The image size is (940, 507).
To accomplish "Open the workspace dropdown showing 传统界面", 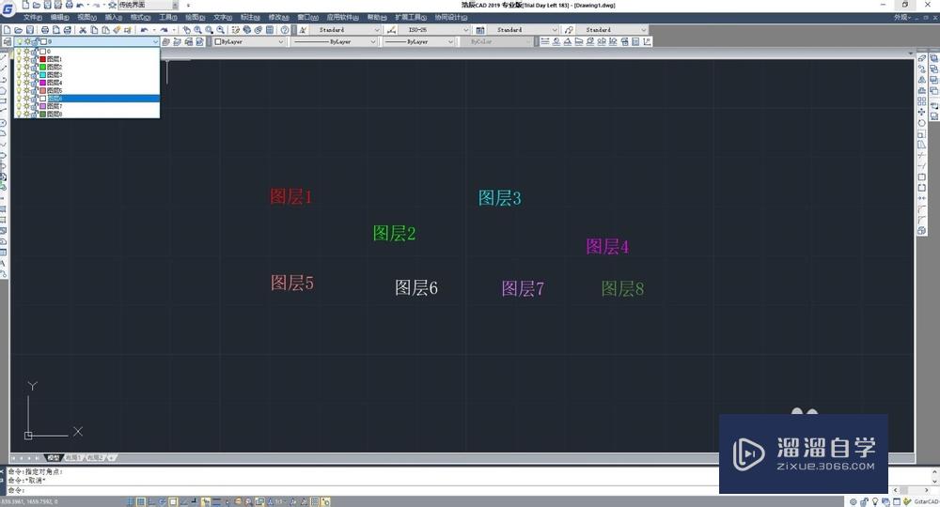I will (x=149, y=5).
